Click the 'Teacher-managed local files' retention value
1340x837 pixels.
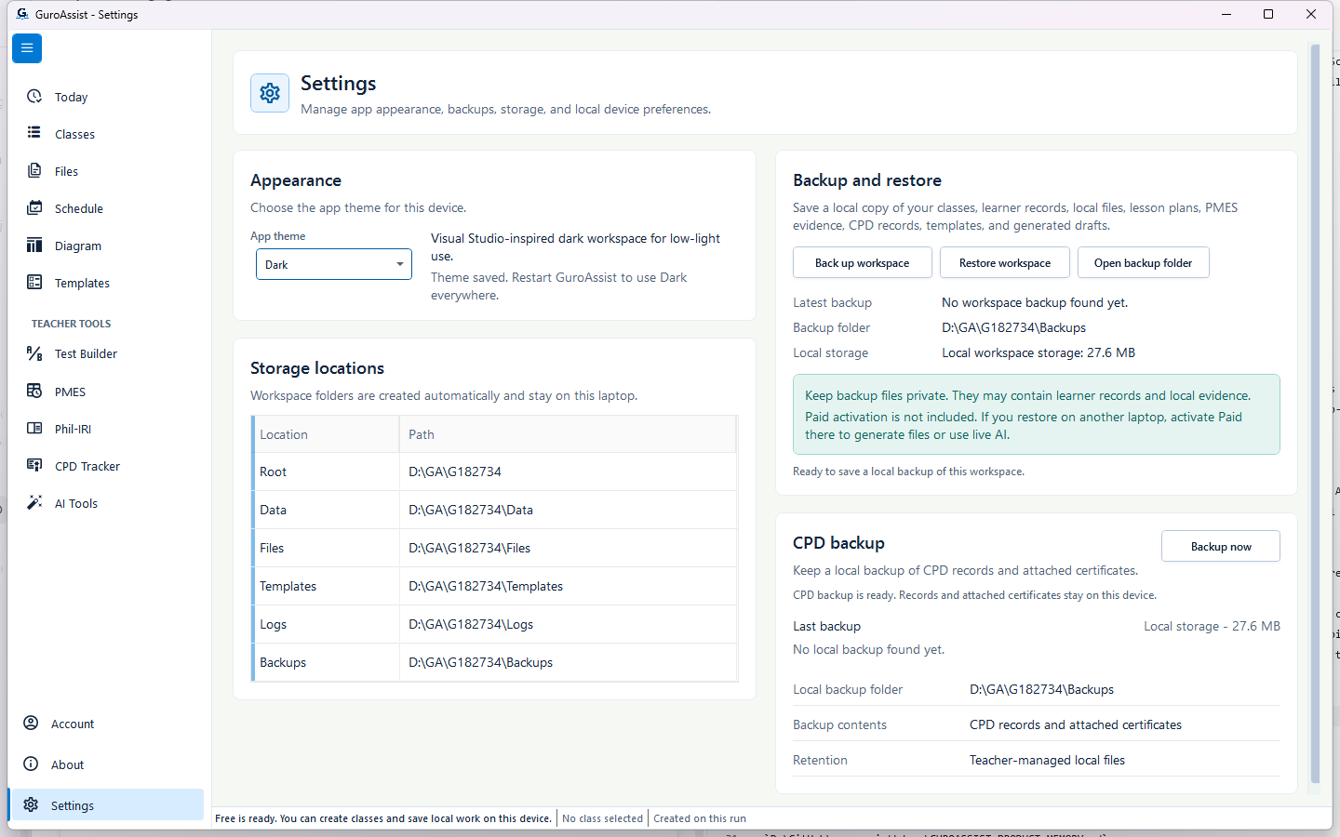(x=1047, y=760)
